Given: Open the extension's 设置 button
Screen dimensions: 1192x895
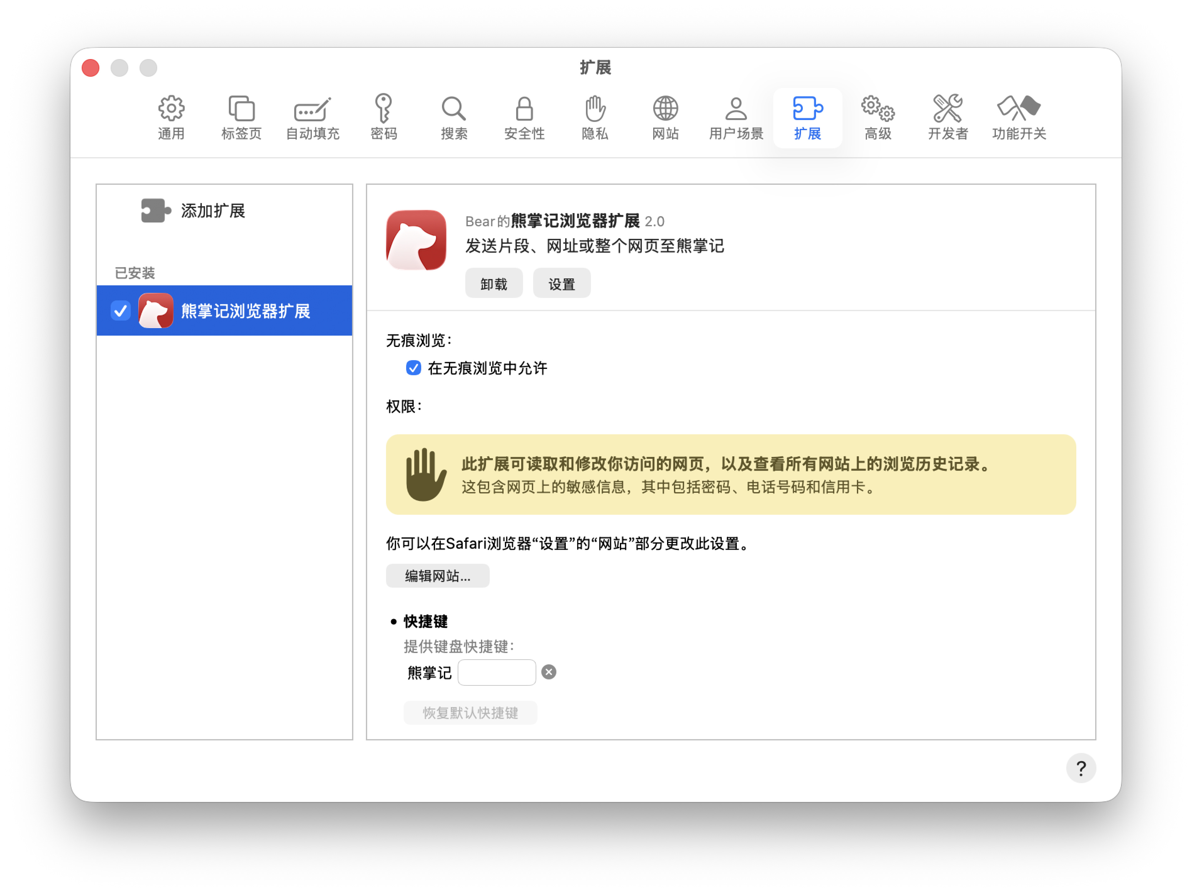Looking at the screenshot, I should (x=561, y=283).
